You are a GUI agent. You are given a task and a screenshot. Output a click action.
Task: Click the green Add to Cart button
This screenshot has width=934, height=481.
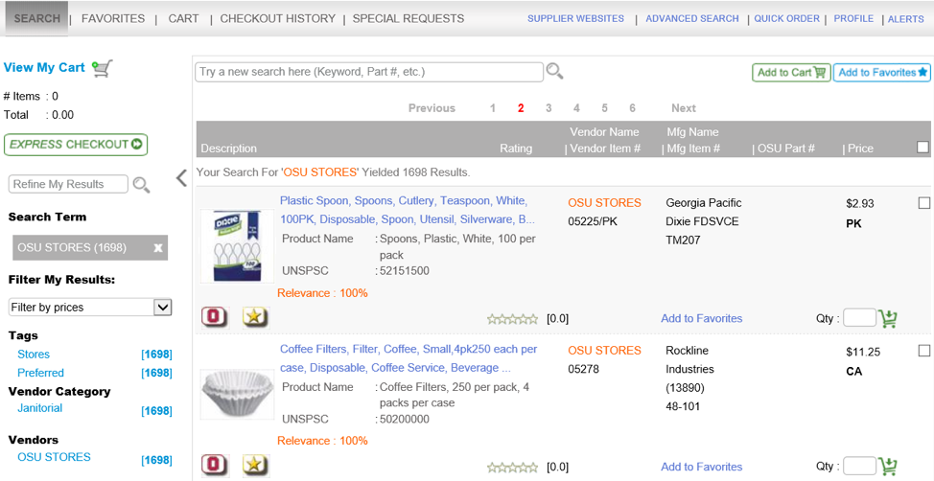tap(791, 73)
